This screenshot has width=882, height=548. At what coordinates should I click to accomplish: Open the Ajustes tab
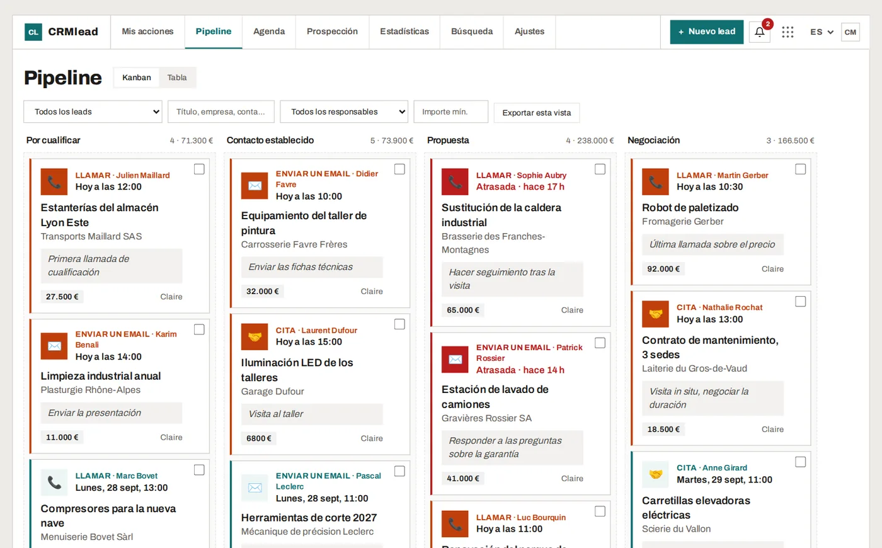(x=529, y=31)
